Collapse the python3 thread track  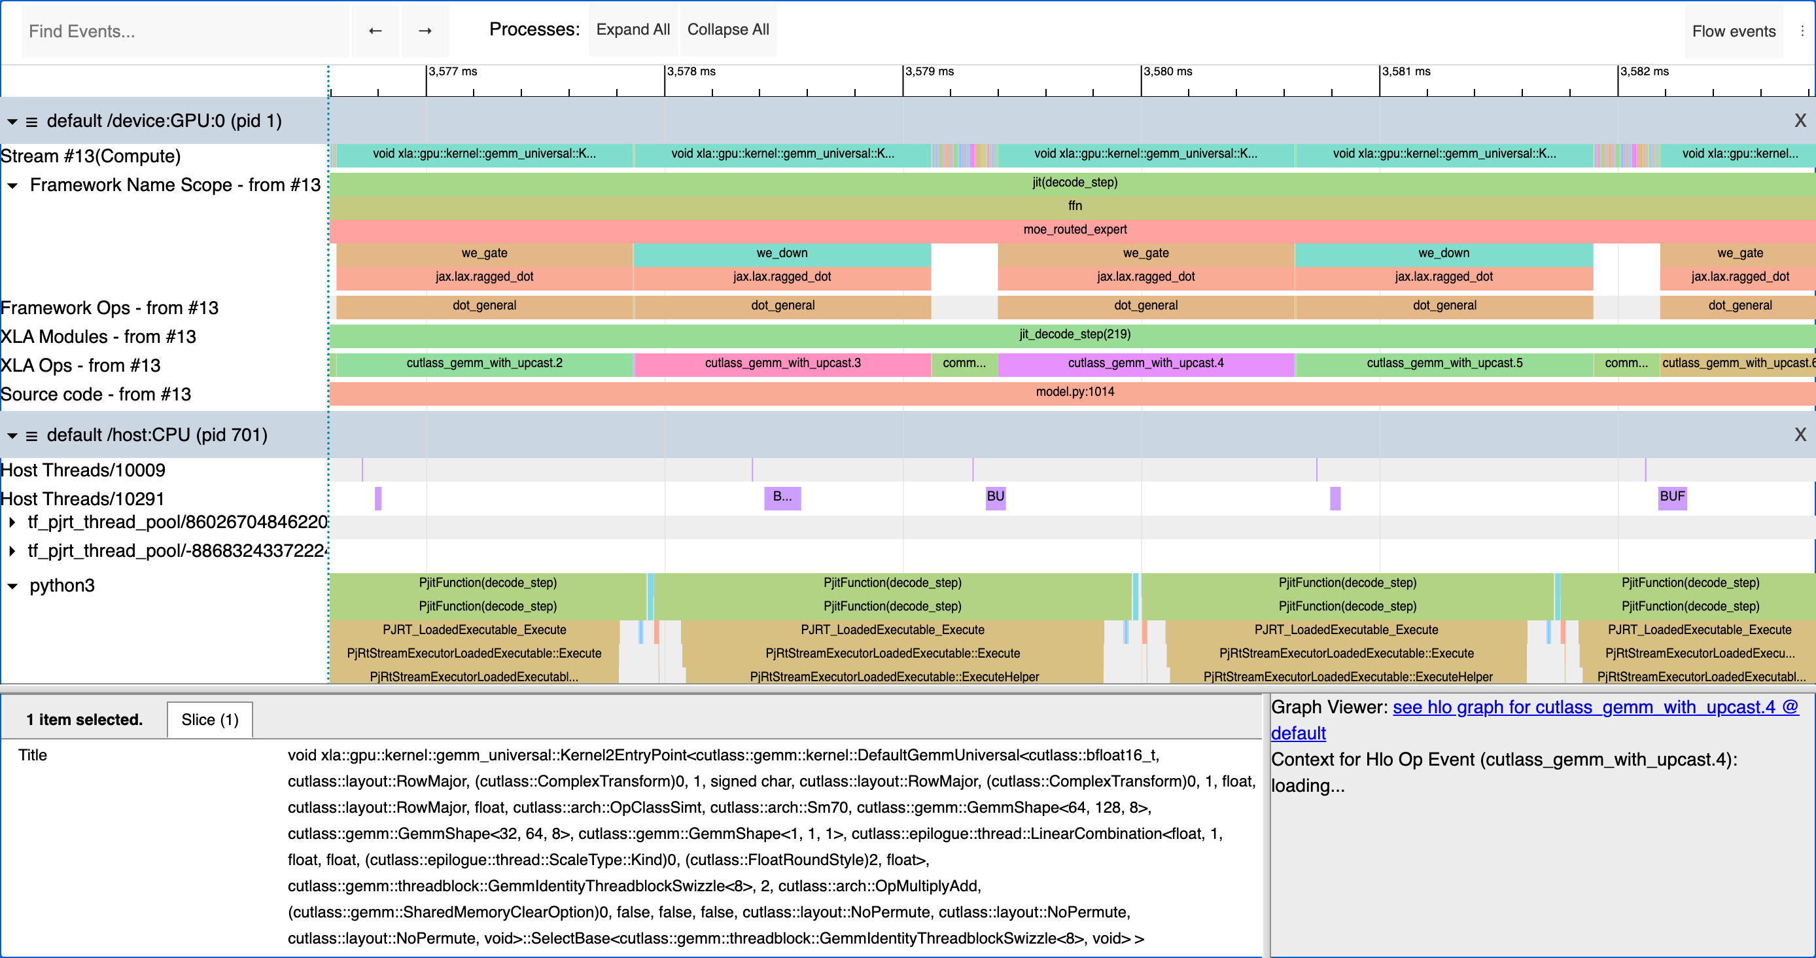(x=11, y=585)
